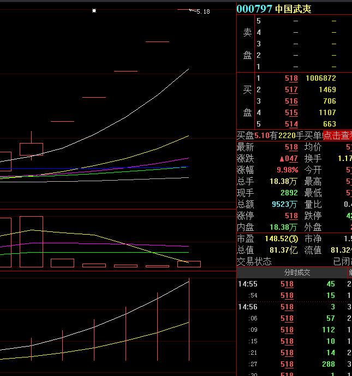Screen dimensions: 352x376
Task: Click the white star marker above the chart
Action: coord(94,10)
